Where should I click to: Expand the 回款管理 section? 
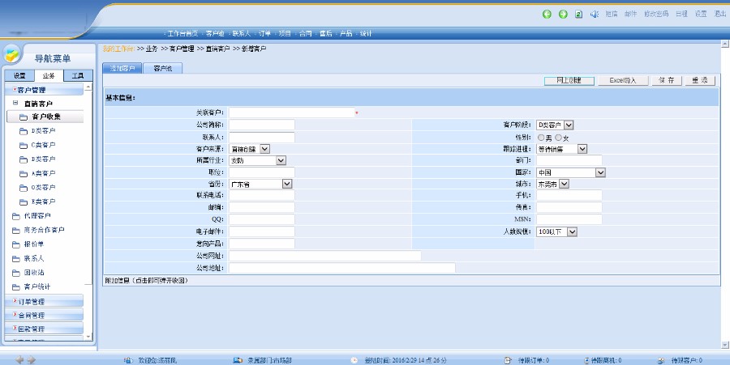[45, 329]
